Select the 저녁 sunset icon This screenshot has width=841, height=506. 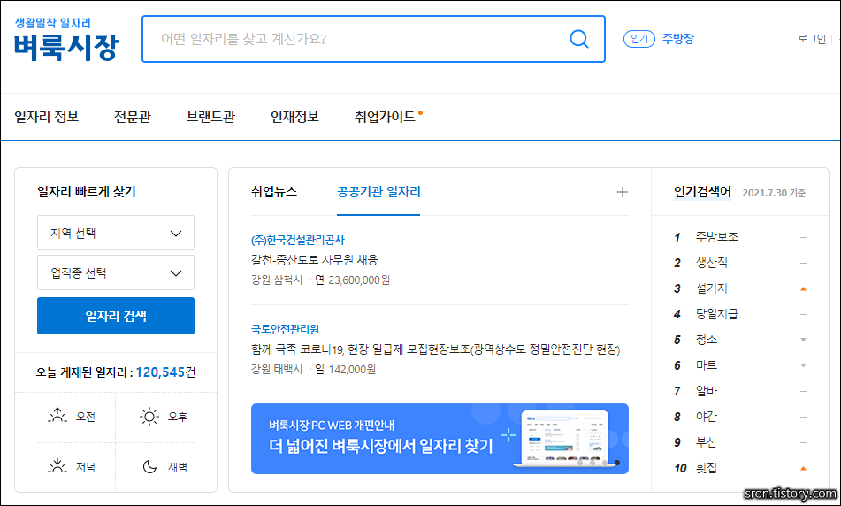coord(57,466)
